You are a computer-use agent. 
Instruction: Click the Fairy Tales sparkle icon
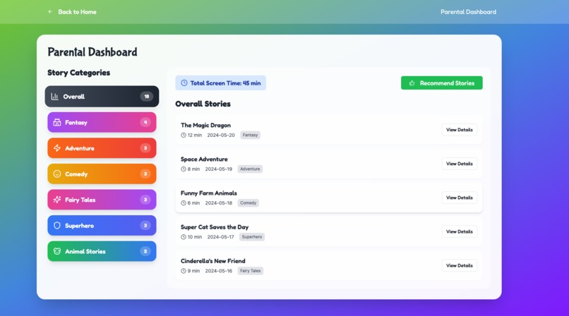[x=57, y=200]
